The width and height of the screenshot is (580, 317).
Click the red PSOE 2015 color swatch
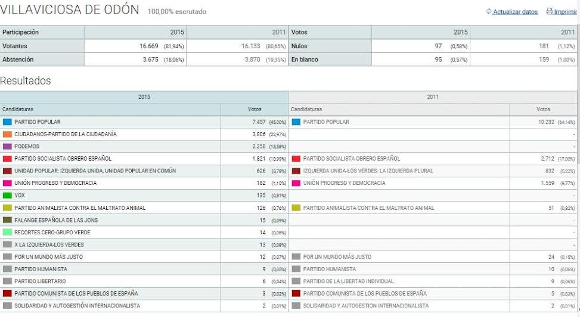7,159
